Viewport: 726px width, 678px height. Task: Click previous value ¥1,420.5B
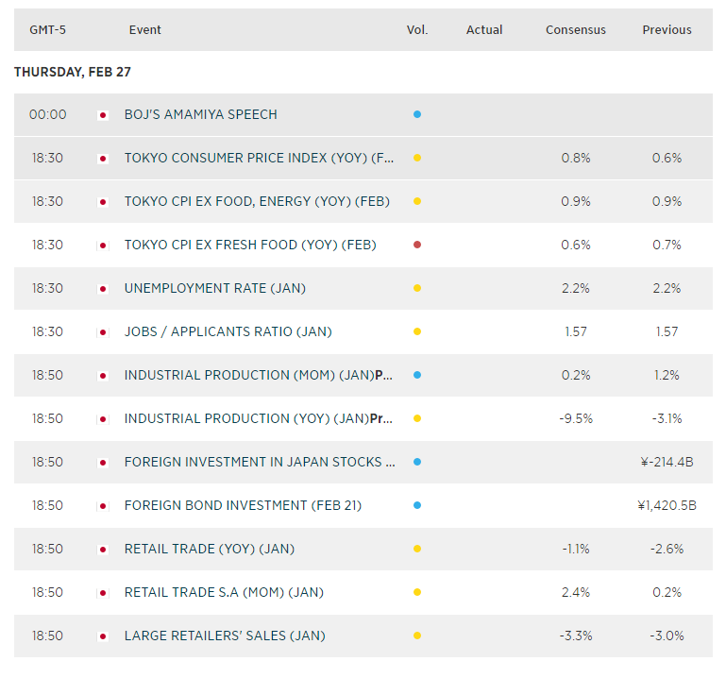coord(667,505)
